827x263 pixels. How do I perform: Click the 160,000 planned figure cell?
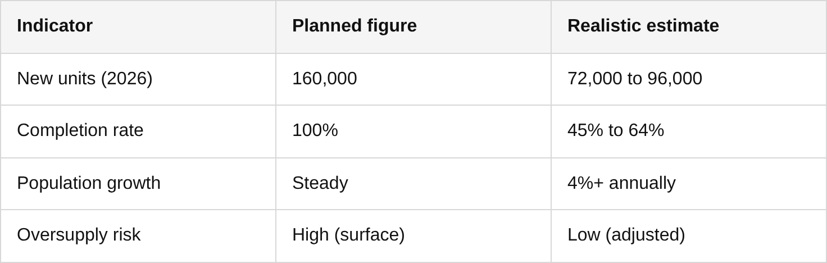(324, 79)
